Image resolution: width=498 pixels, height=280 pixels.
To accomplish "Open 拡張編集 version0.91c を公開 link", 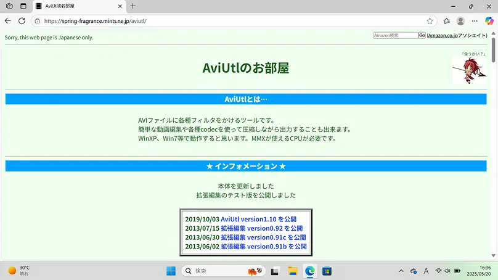I will pos(263,237).
